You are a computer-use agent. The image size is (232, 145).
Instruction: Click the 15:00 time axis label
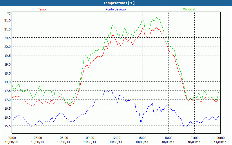click(x=142, y=138)
